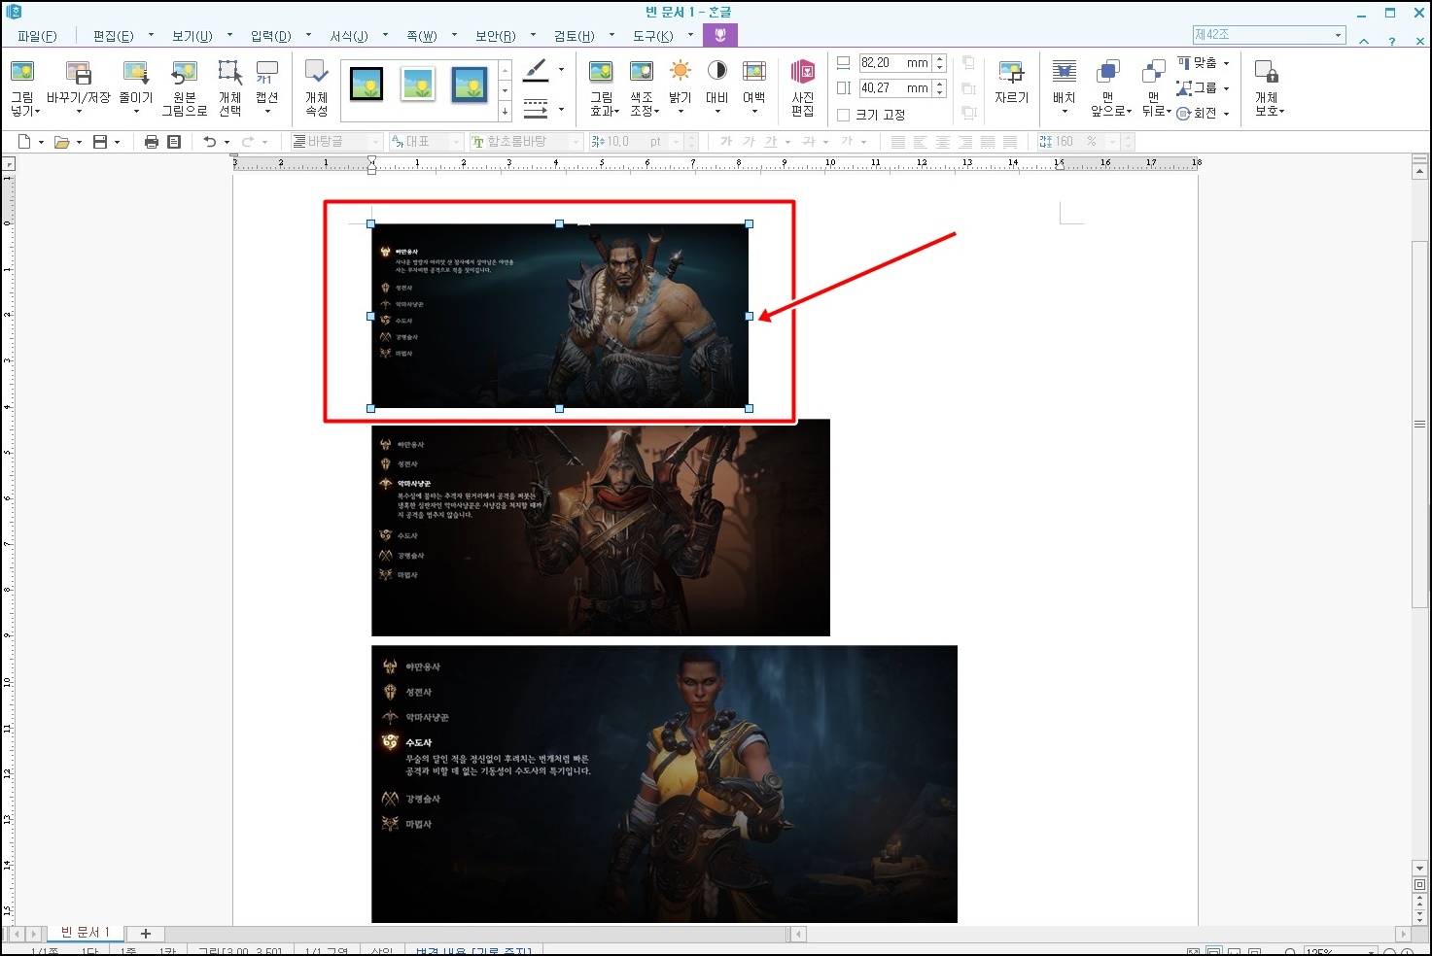Apply the blue border picture style thumbnail
The width and height of the screenshot is (1432, 956).
pyautogui.click(x=470, y=85)
